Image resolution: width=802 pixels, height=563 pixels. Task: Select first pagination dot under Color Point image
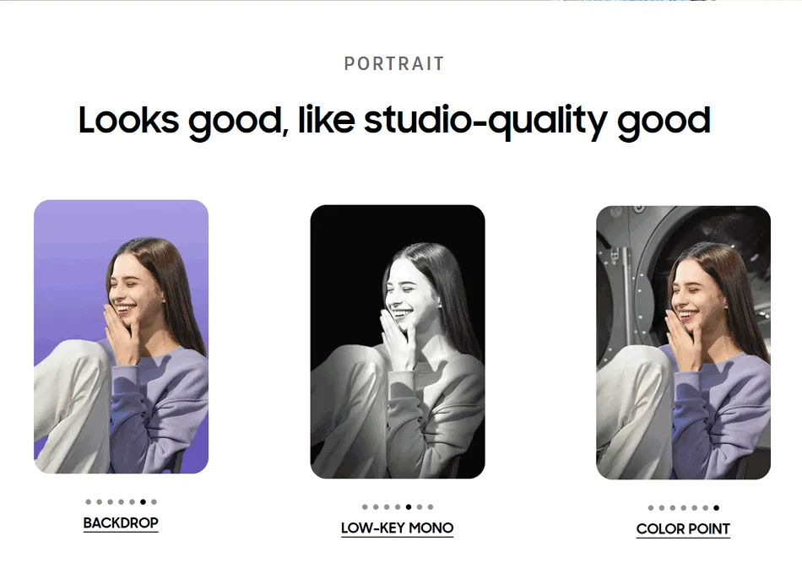click(x=651, y=508)
